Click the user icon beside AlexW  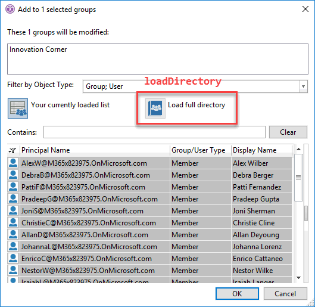pyautogui.click(x=13, y=163)
